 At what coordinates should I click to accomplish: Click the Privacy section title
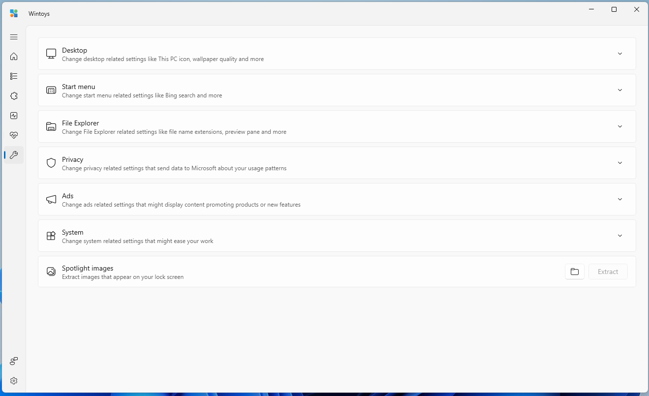[x=73, y=159]
